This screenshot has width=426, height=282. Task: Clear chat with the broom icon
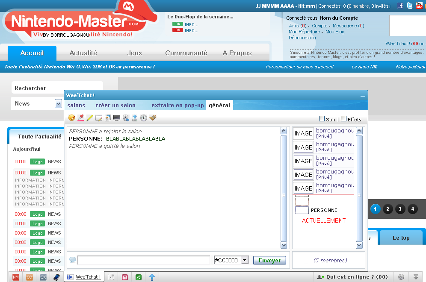(x=153, y=118)
